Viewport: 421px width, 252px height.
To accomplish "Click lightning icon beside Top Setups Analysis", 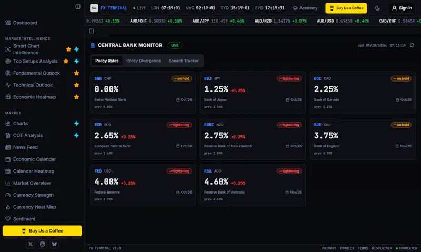I will tap(76, 61).
